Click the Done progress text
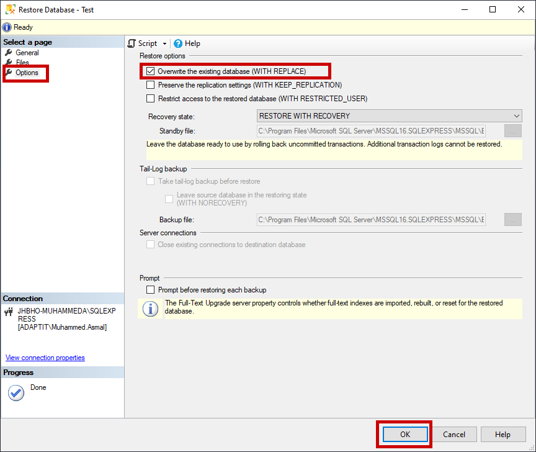536x452 pixels. [x=38, y=387]
